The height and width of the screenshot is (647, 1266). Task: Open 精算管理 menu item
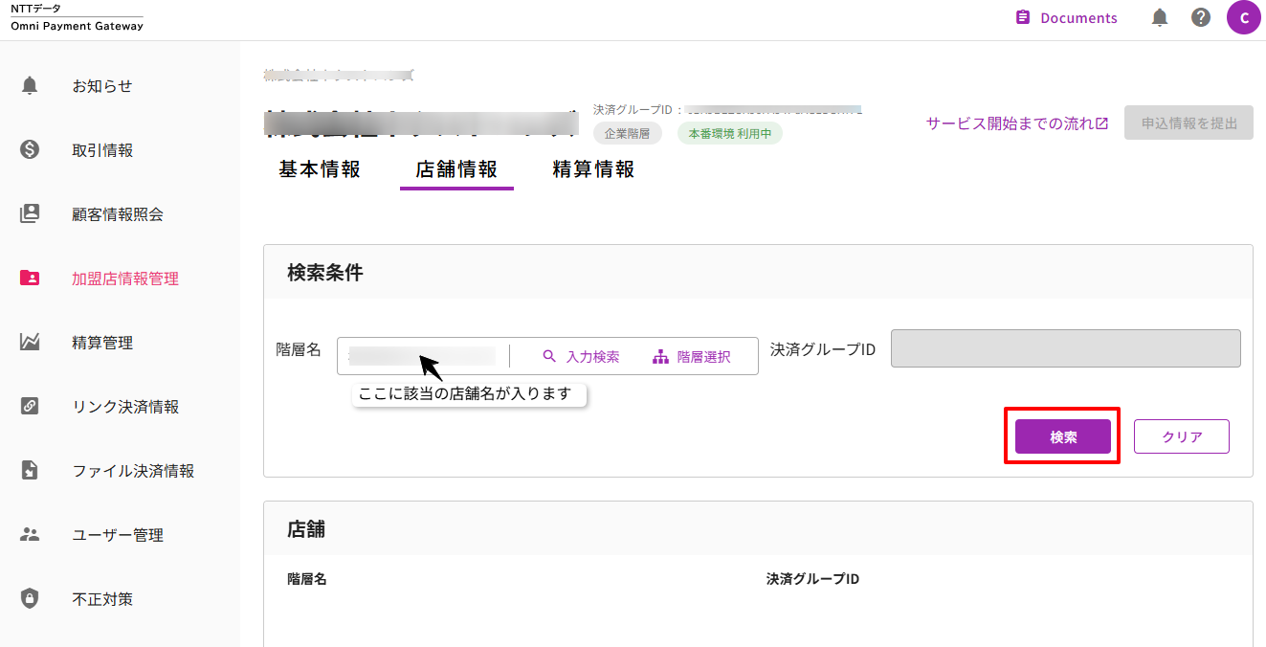pyautogui.click(x=102, y=343)
